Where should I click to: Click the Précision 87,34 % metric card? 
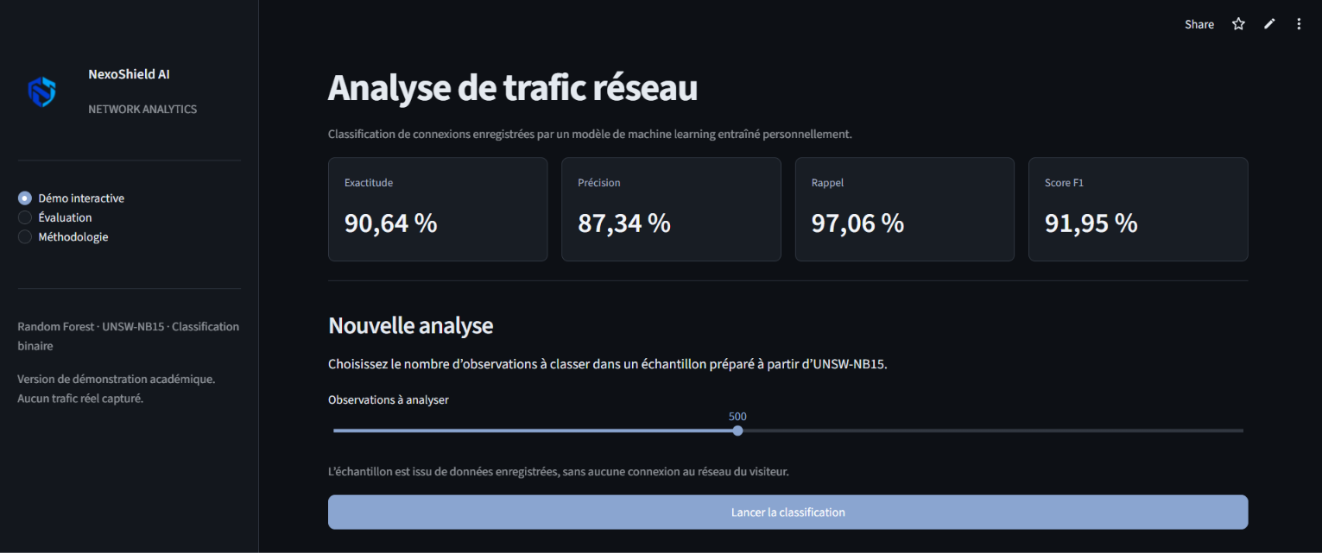click(x=671, y=209)
